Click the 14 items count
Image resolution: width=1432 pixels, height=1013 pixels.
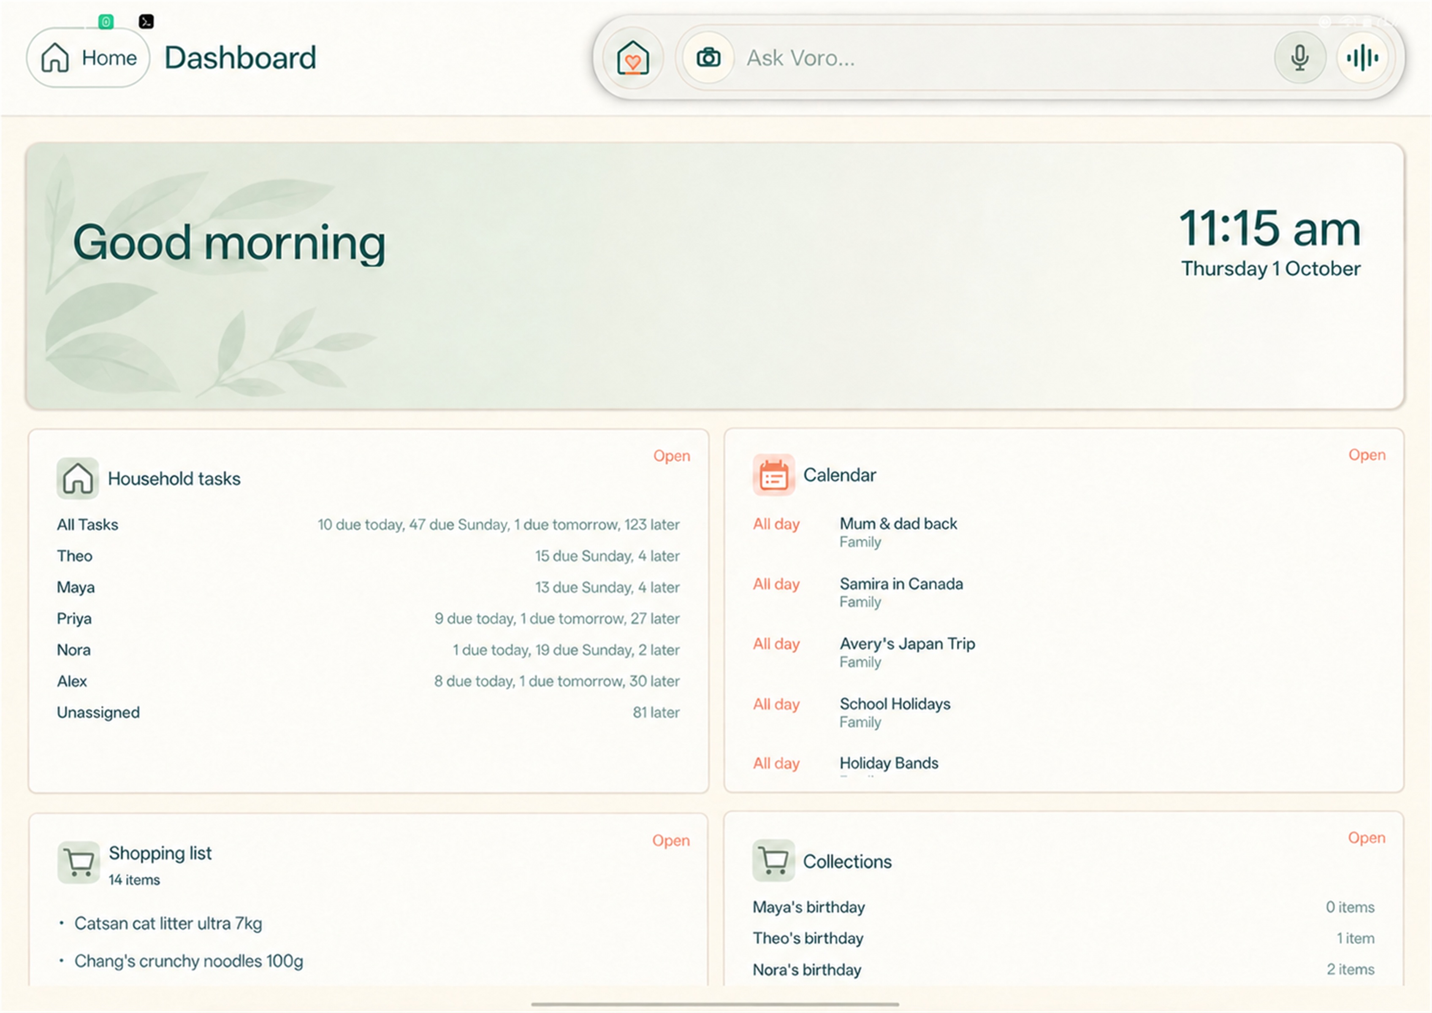[x=134, y=881]
